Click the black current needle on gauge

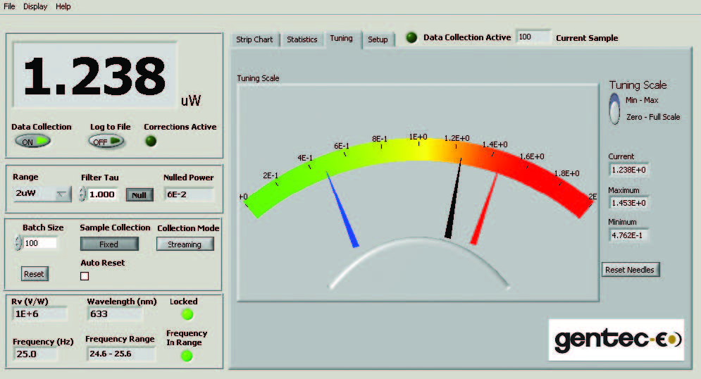[454, 200]
